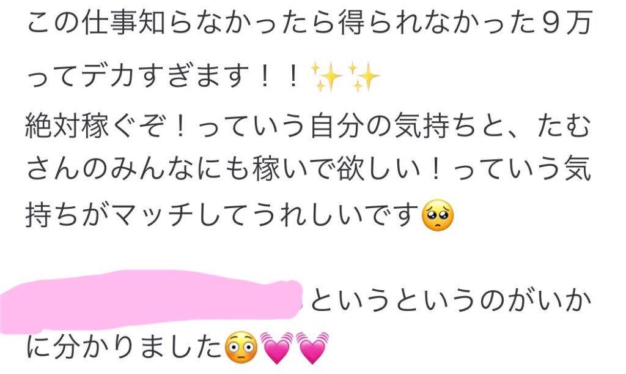
Task: Click the first pink beating heart emoji
Action: [276, 348]
